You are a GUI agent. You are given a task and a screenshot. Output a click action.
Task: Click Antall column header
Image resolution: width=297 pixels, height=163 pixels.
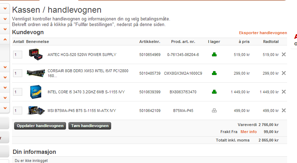pyautogui.click(x=18, y=42)
